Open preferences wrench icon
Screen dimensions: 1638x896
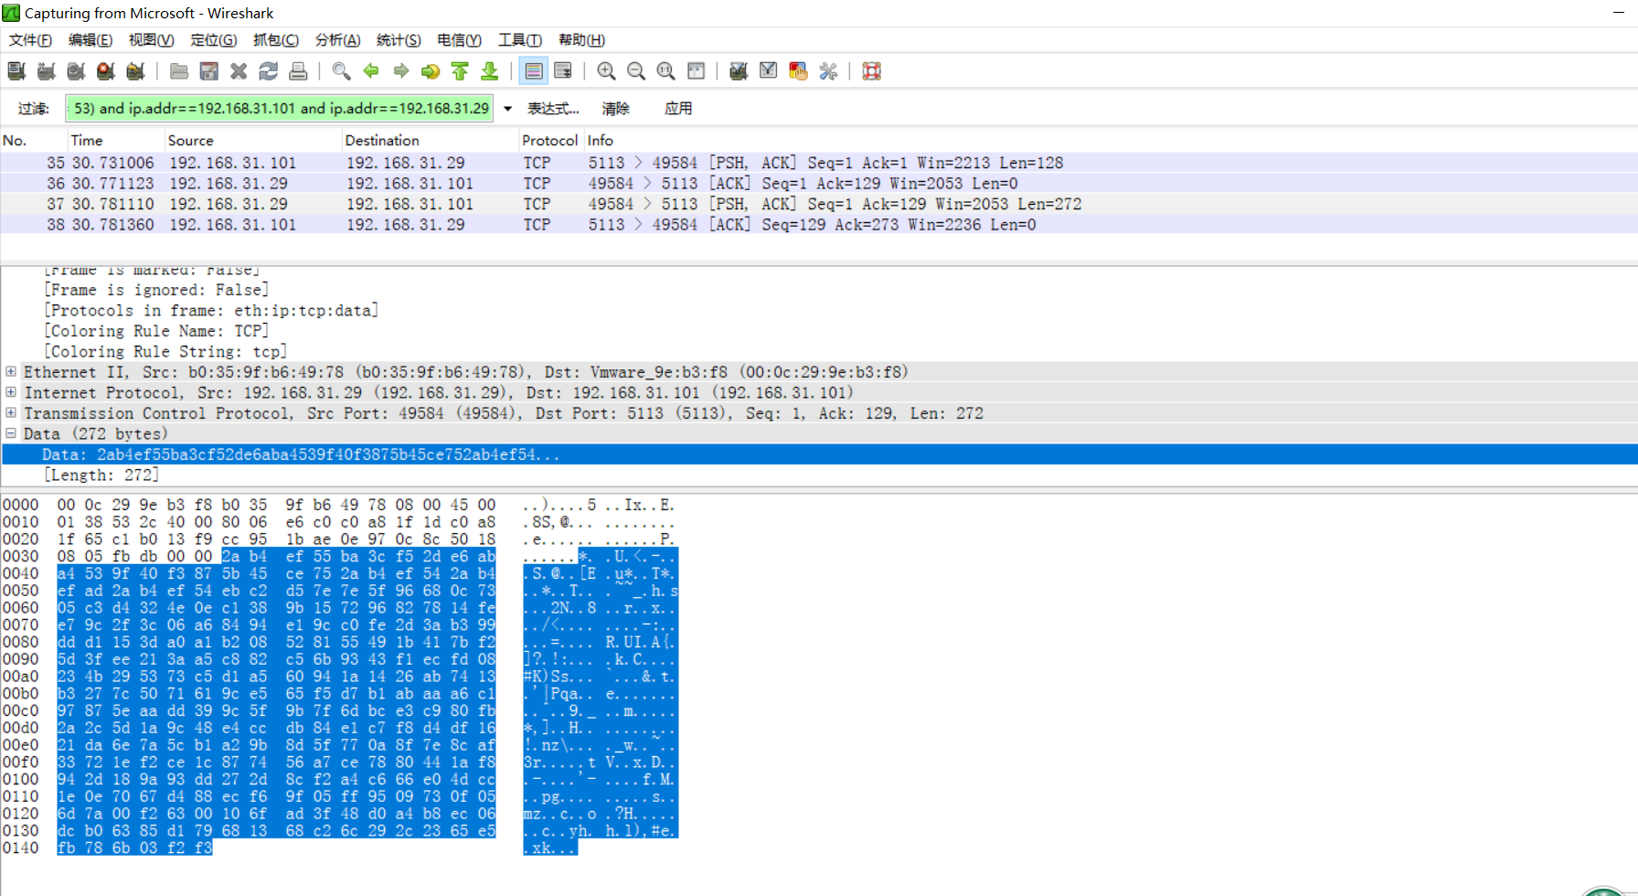(x=828, y=71)
